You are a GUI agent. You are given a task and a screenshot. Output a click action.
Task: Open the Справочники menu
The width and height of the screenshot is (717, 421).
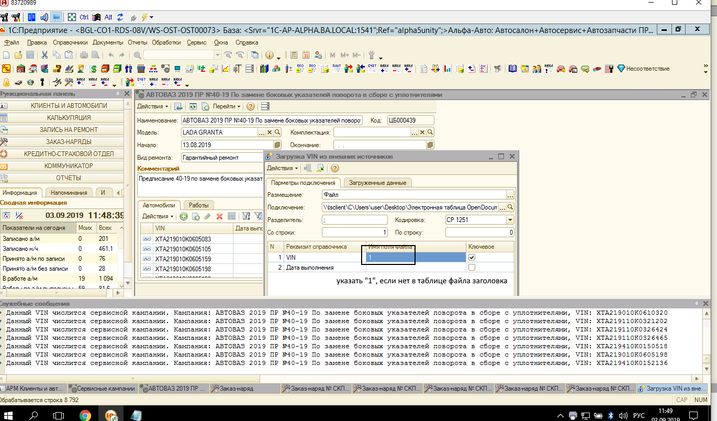pos(70,42)
